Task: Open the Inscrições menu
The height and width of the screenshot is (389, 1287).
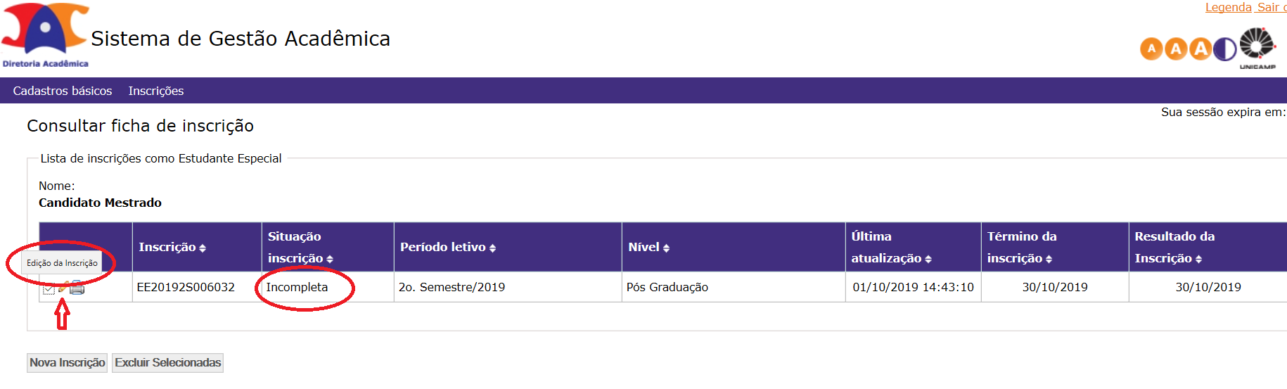Action: coord(155,91)
